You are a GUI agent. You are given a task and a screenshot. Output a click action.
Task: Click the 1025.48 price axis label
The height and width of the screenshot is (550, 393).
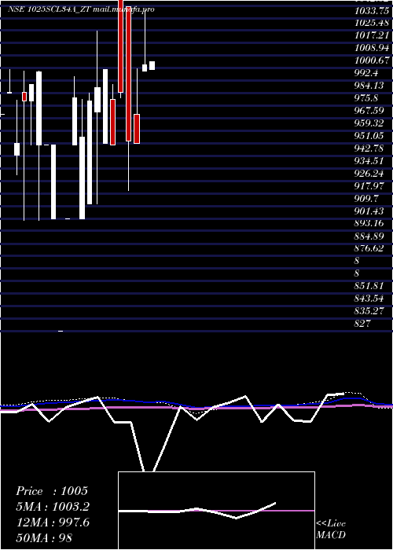372,23
